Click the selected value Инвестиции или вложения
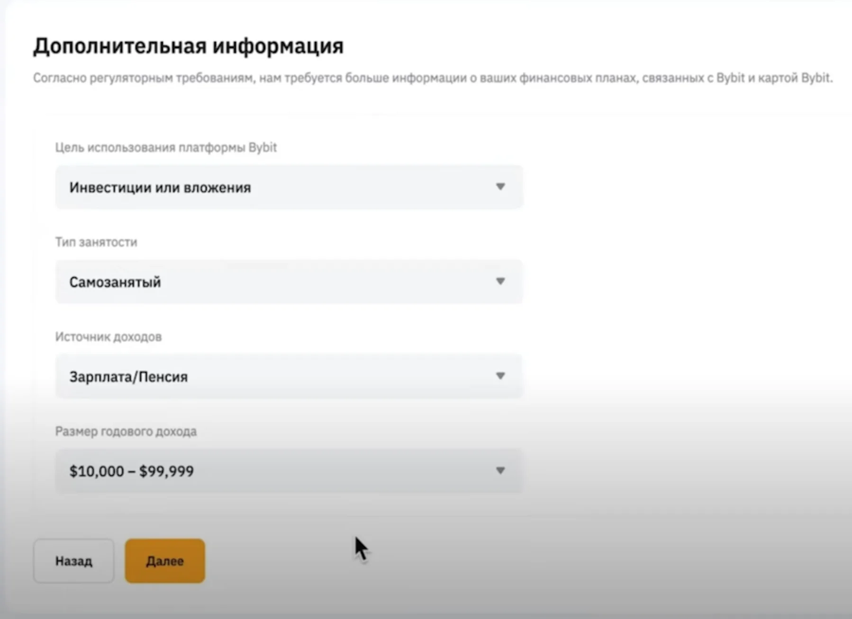This screenshot has width=852, height=619. (160, 188)
